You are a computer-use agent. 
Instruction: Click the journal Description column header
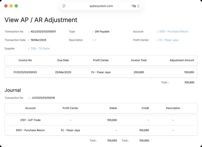pyautogui.click(x=173, y=108)
